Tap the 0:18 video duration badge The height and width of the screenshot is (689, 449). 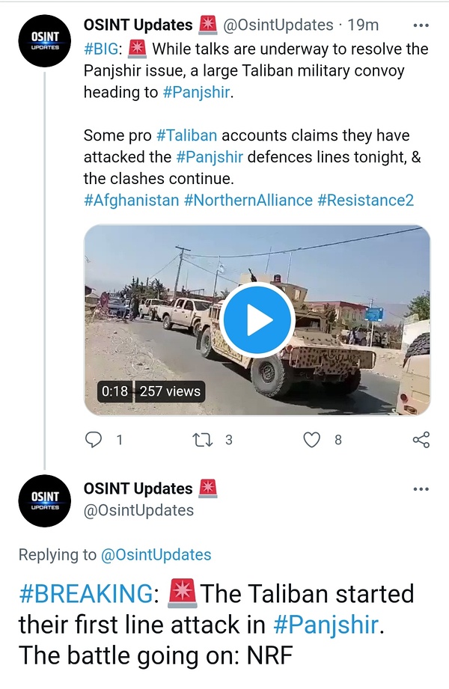(115, 391)
